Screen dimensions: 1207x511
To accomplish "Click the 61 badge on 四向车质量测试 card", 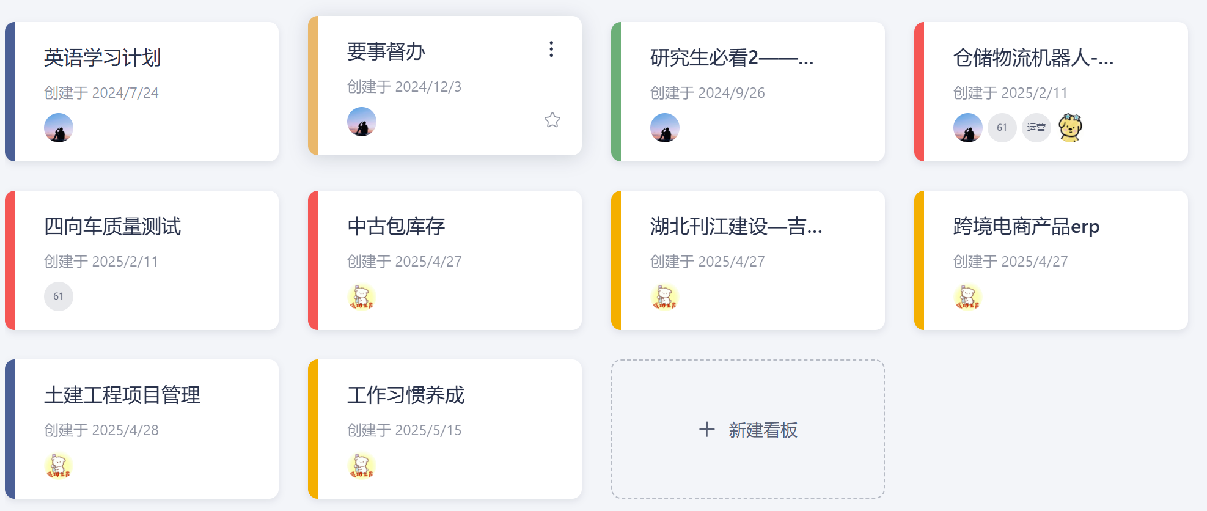I will (x=58, y=296).
